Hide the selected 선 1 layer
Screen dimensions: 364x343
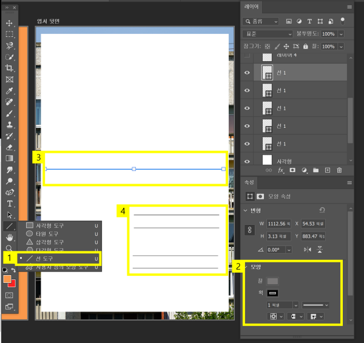tap(247, 73)
